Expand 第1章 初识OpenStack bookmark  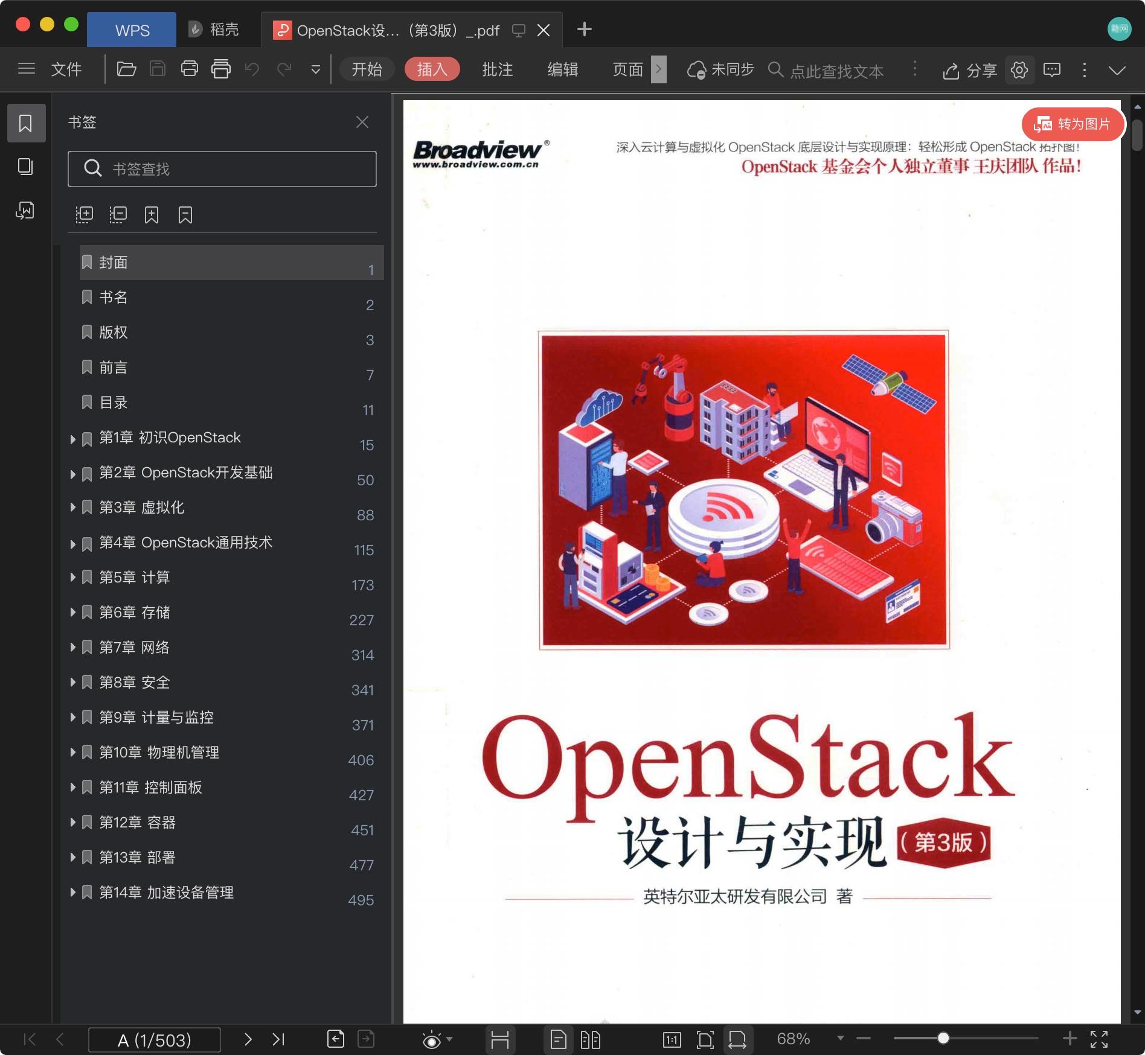(72, 439)
